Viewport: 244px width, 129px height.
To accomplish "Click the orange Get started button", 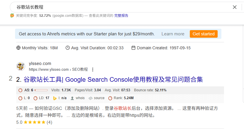I will (x=203, y=34).
